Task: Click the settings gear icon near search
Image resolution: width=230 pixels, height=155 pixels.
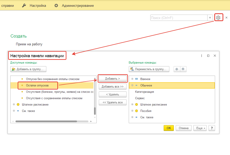Action: (218, 18)
